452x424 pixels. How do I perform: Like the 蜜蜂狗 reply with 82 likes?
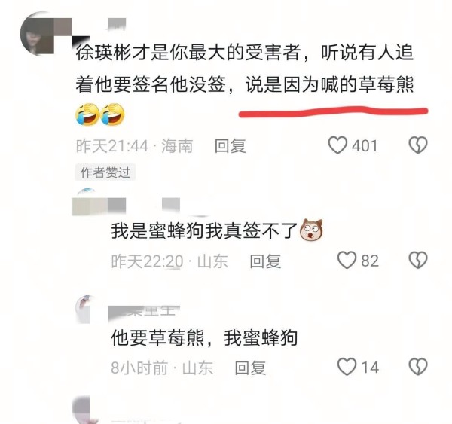pyautogui.click(x=347, y=261)
